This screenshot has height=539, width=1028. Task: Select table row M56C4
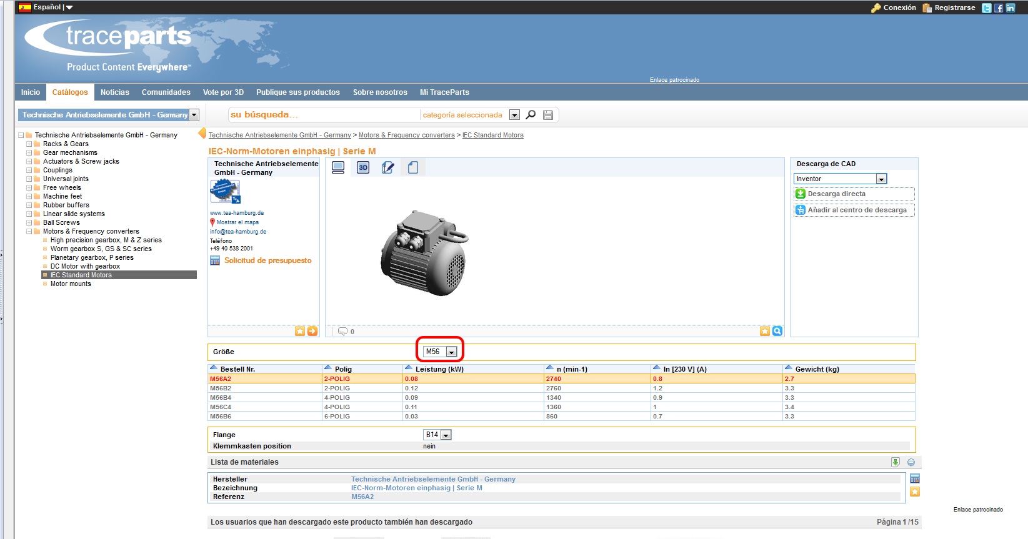(561, 407)
